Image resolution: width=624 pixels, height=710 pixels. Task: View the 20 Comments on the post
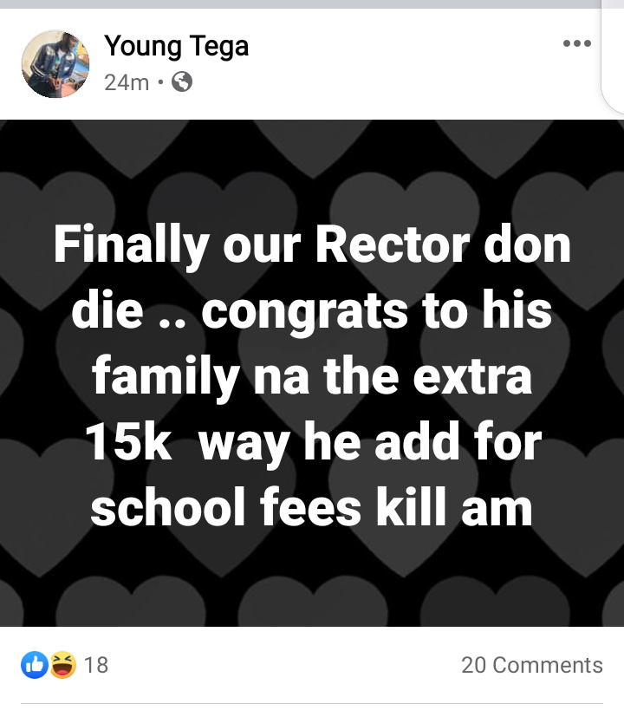pyautogui.click(x=531, y=665)
